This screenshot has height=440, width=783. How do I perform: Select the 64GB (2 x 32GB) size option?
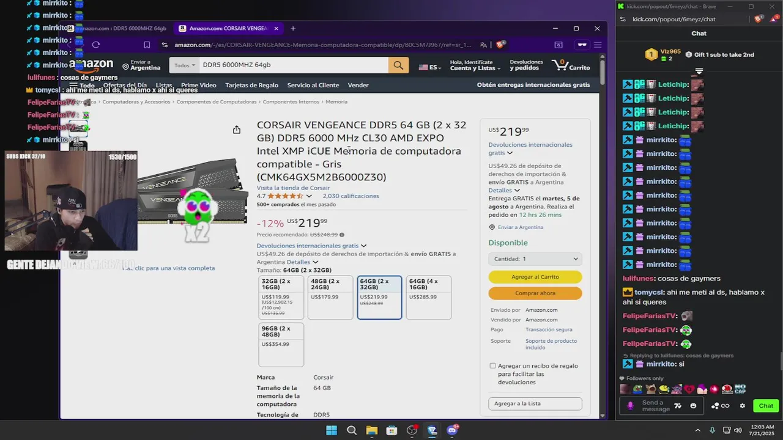click(x=379, y=298)
